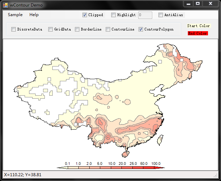Enable the Highlight checkbox
Viewport: 221px width, 181px height.
pos(114,15)
